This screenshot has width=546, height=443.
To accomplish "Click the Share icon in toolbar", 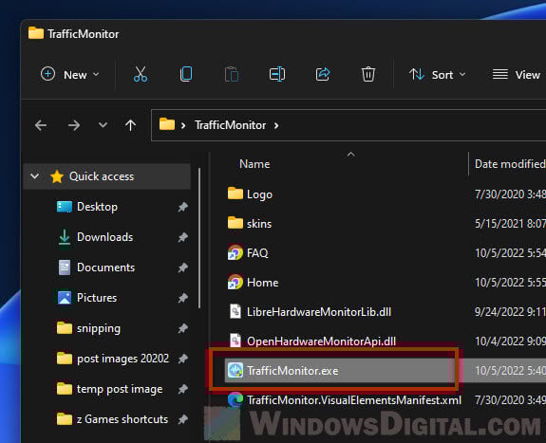I will click(323, 74).
